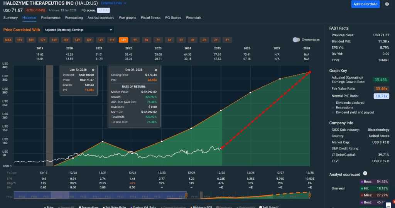This screenshot has width=395, height=208.
Task: Click the FG score value box
Action: (103, 10)
